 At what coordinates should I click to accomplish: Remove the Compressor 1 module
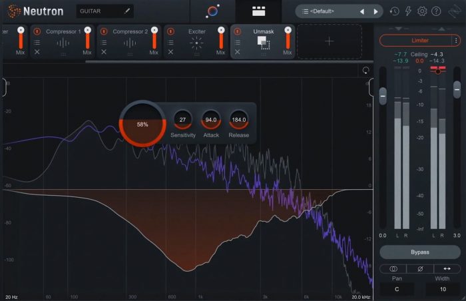(x=37, y=52)
